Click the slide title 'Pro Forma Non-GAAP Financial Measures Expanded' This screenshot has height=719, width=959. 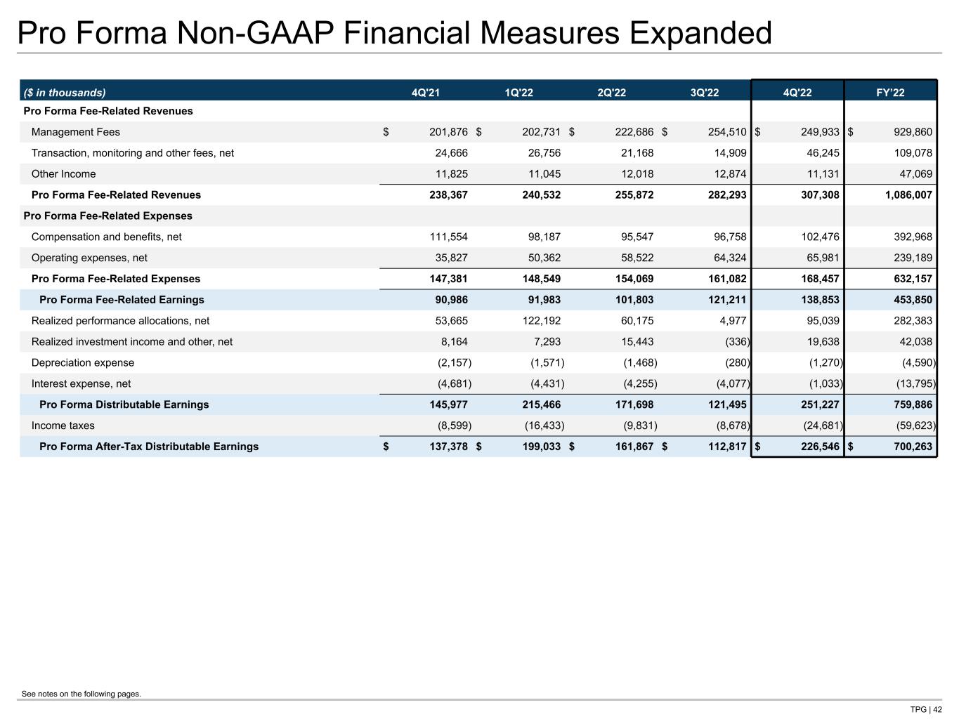[x=394, y=33]
